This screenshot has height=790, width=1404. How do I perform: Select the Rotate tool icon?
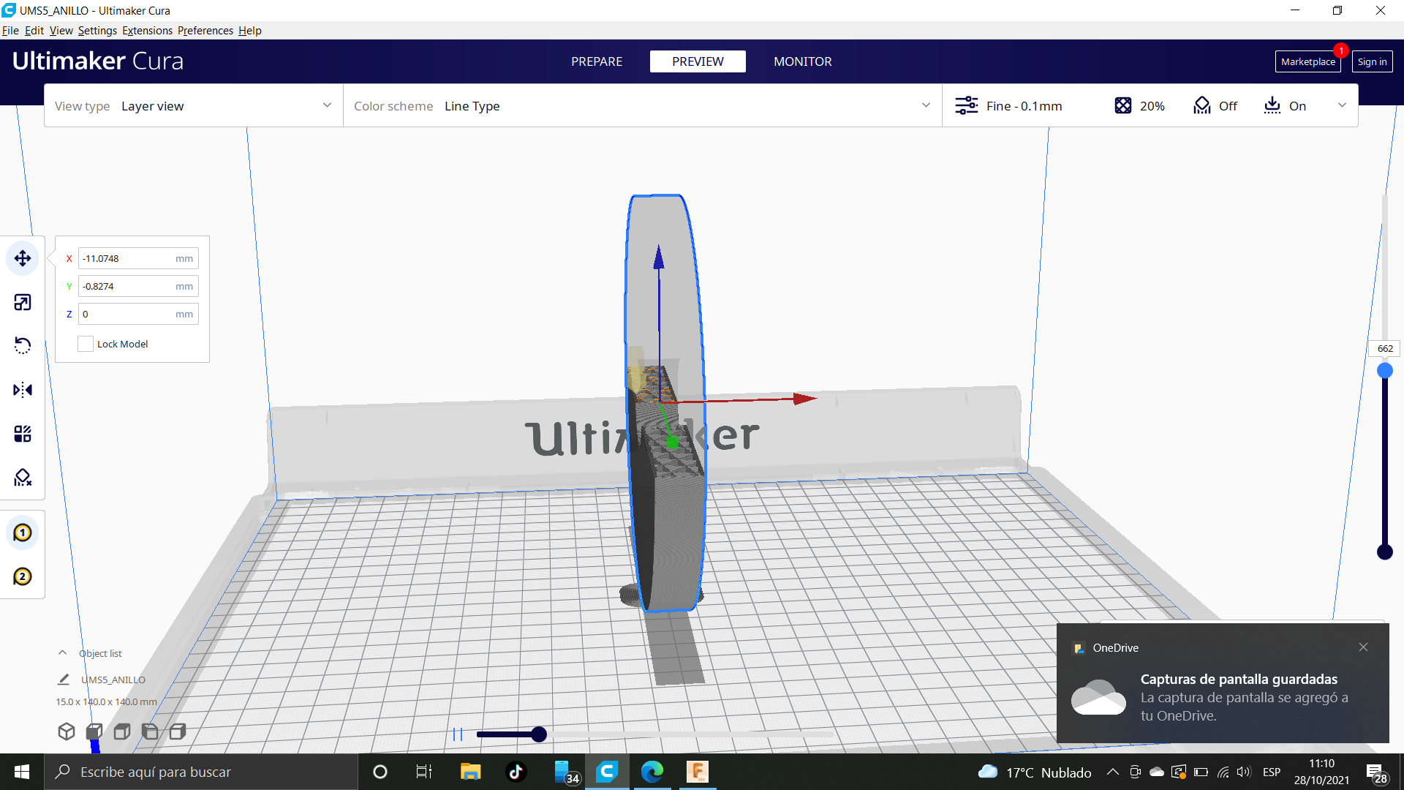[x=23, y=346]
